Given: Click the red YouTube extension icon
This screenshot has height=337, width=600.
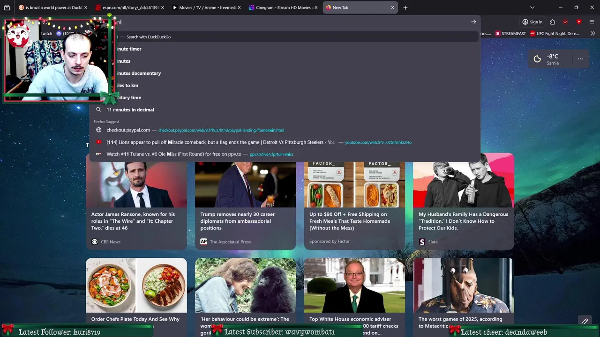Looking at the screenshot, I should tap(579, 22).
